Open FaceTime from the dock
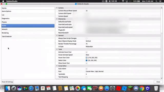The height and width of the screenshot is (92, 164). tap(89, 88)
